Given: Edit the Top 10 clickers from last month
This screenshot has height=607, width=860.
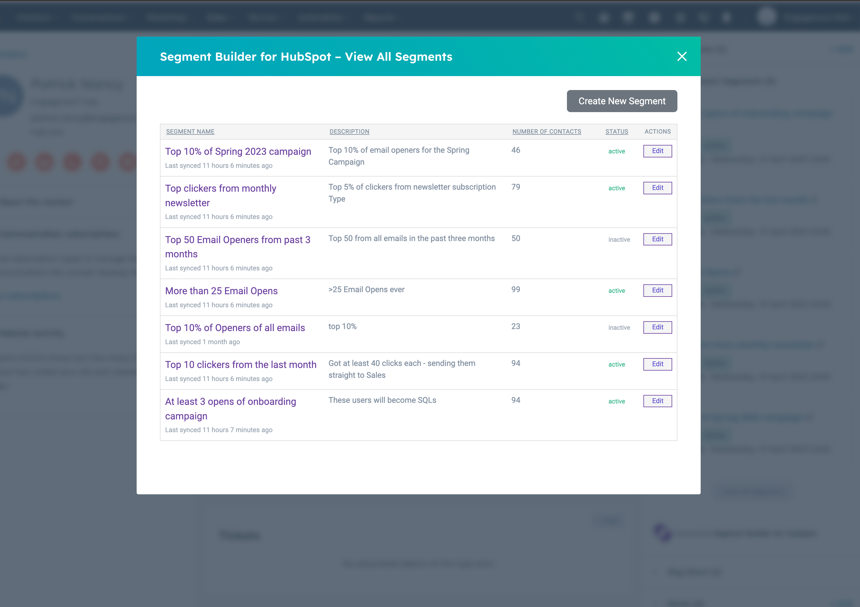Looking at the screenshot, I should click(x=657, y=364).
